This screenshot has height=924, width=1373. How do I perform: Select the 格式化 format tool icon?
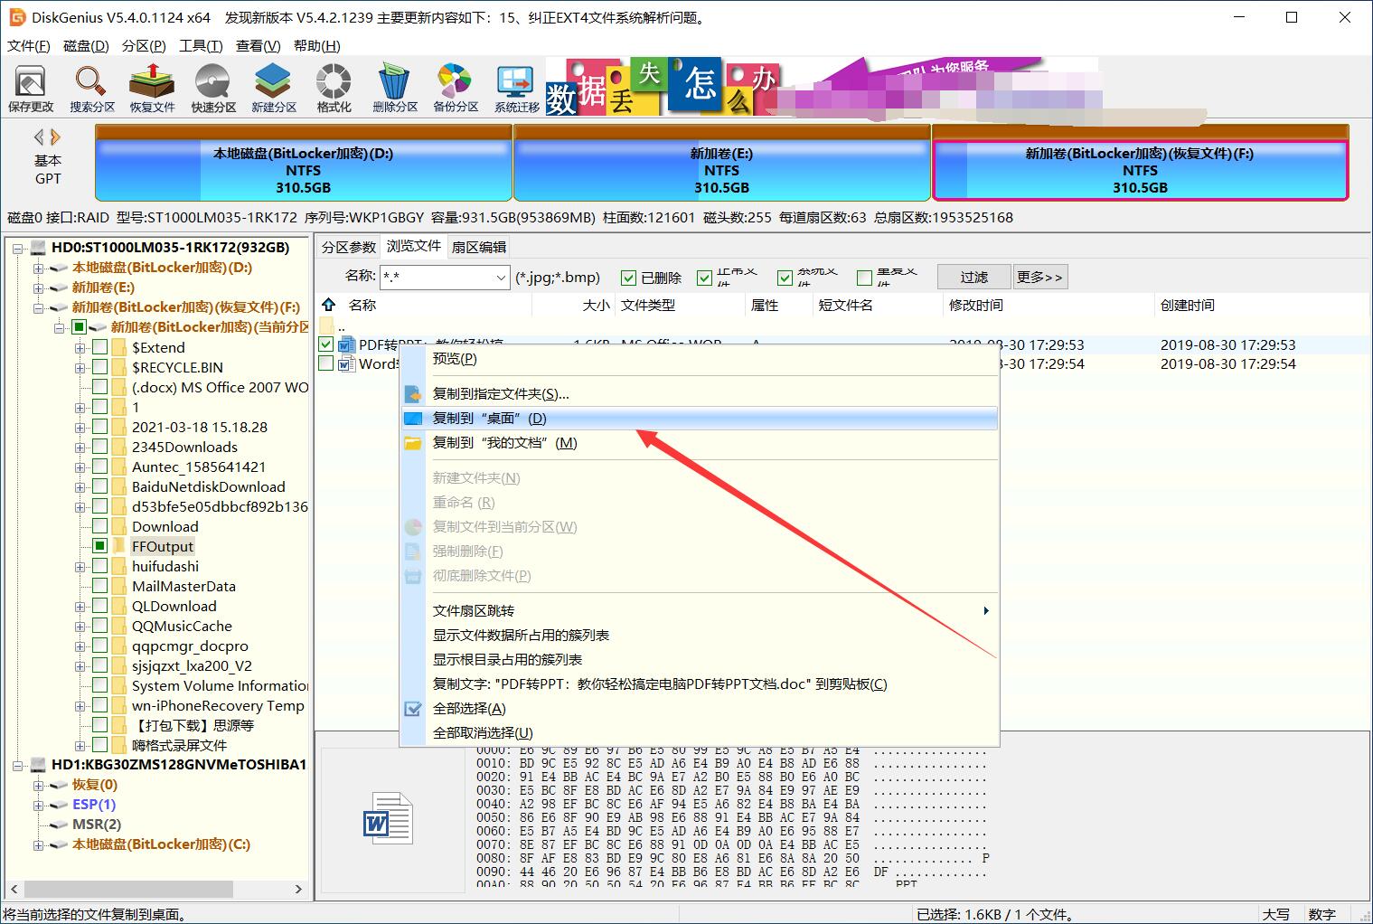click(333, 88)
